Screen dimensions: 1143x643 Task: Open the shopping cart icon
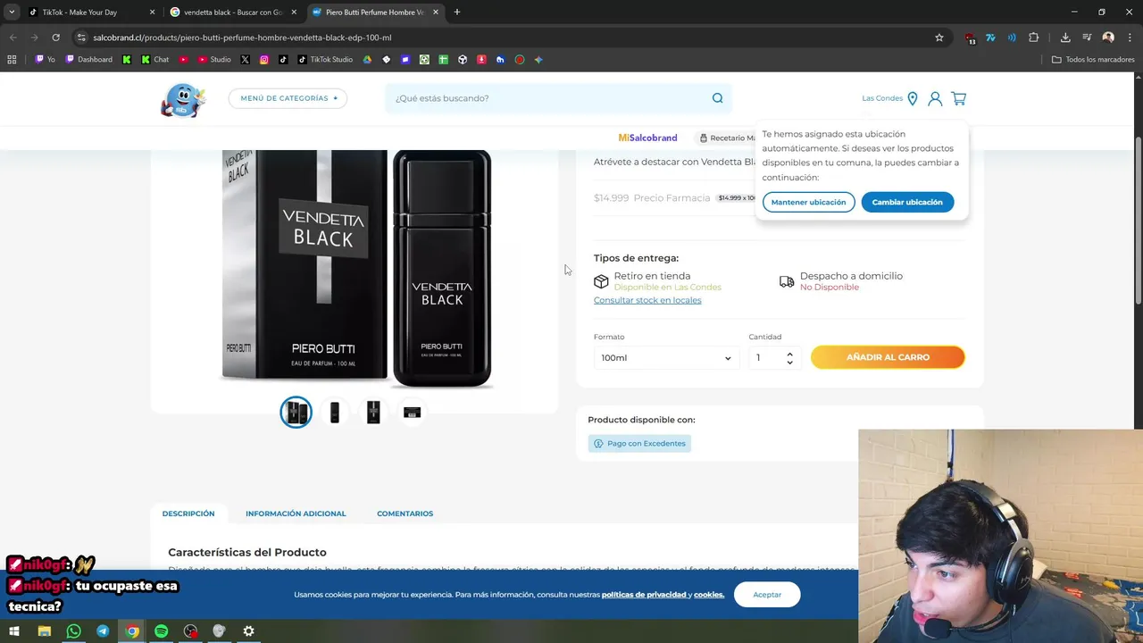(958, 98)
